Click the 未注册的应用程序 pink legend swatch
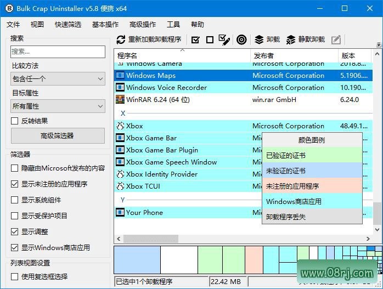383x289 pixels. point(312,186)
